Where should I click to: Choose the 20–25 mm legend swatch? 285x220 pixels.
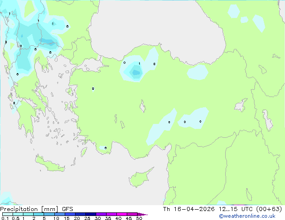tap(80, 214)
